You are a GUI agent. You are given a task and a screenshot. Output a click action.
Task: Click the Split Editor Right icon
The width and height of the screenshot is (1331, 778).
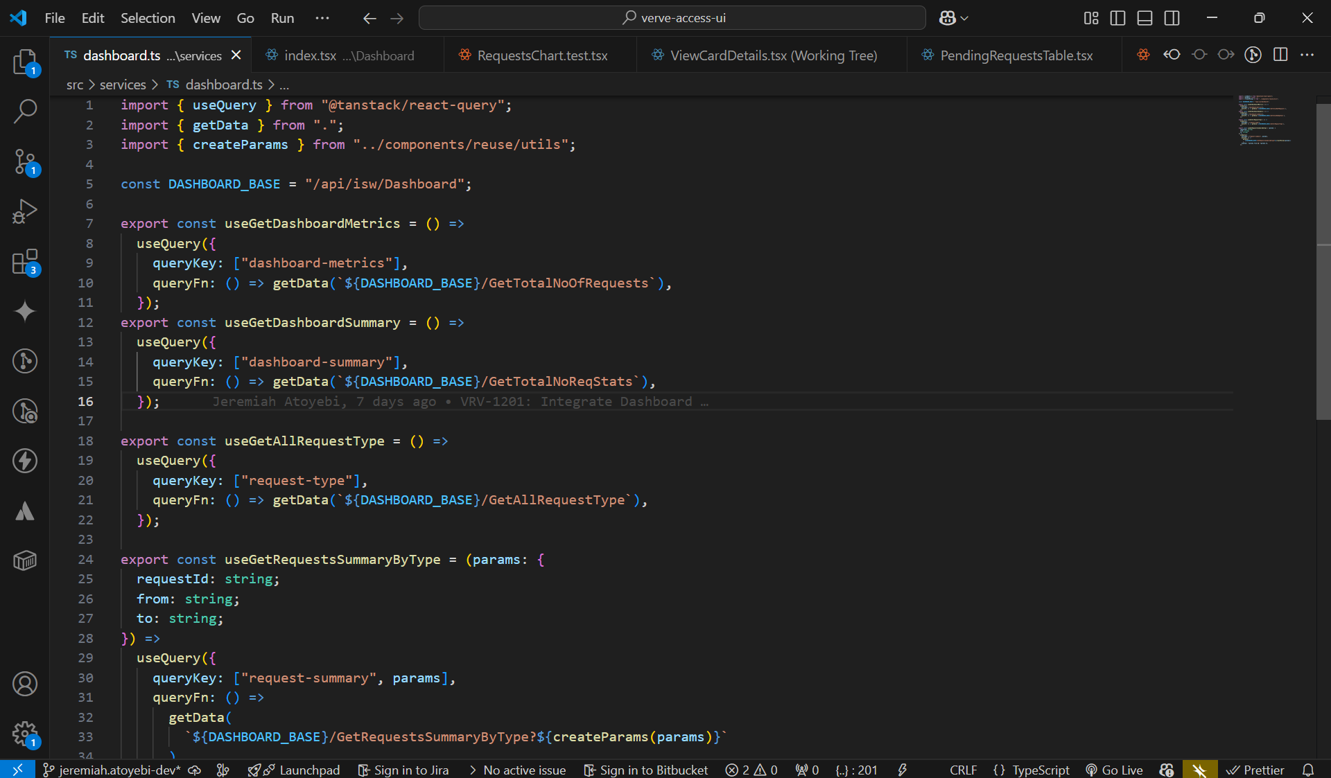[1280, 55]
